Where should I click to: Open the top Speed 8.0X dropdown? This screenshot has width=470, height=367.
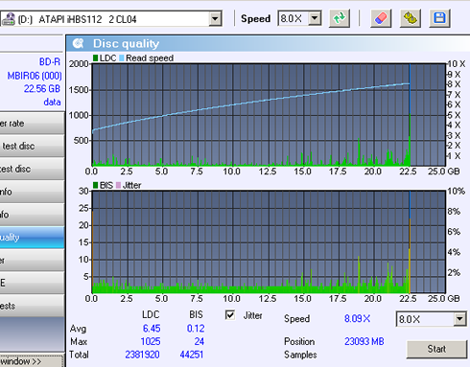(x=315, y=18)
